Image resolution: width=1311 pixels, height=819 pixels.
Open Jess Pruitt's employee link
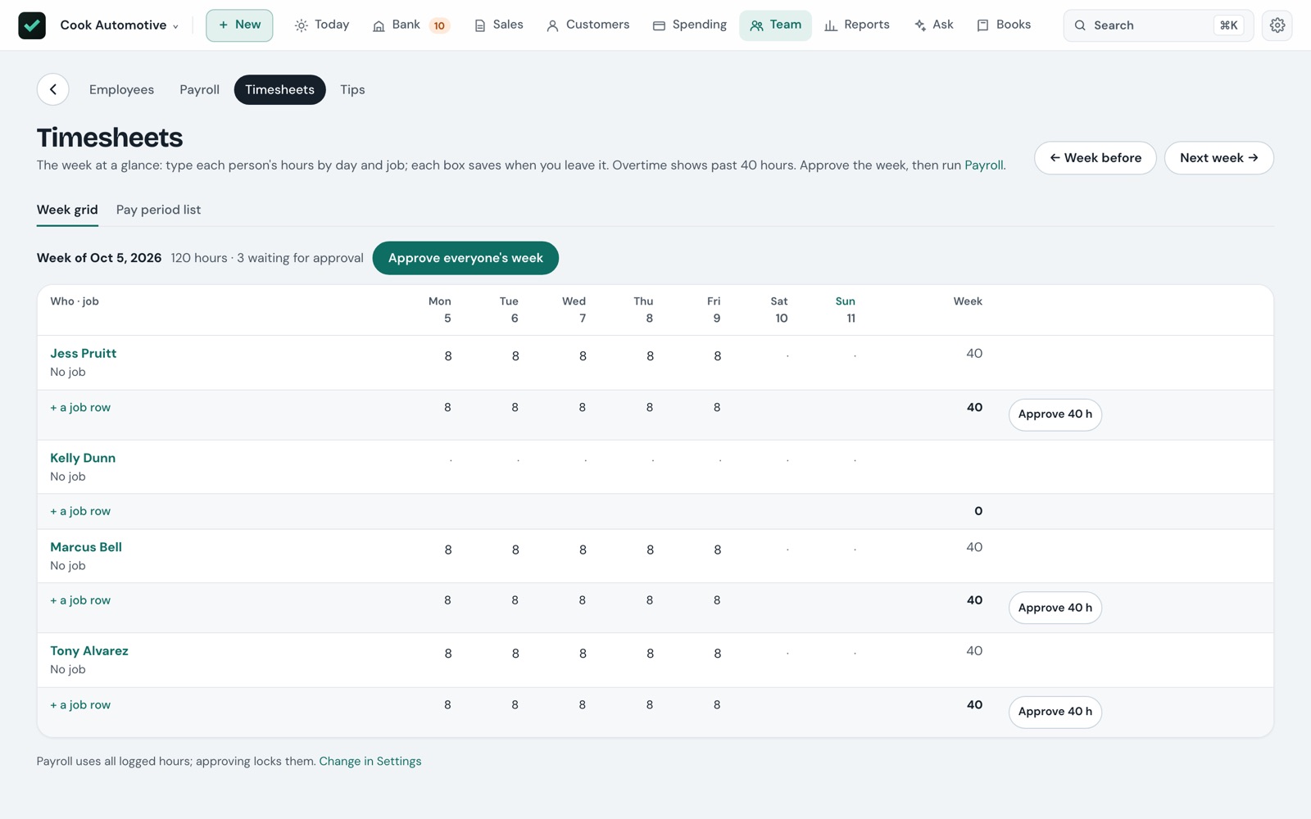coord(83,354)
